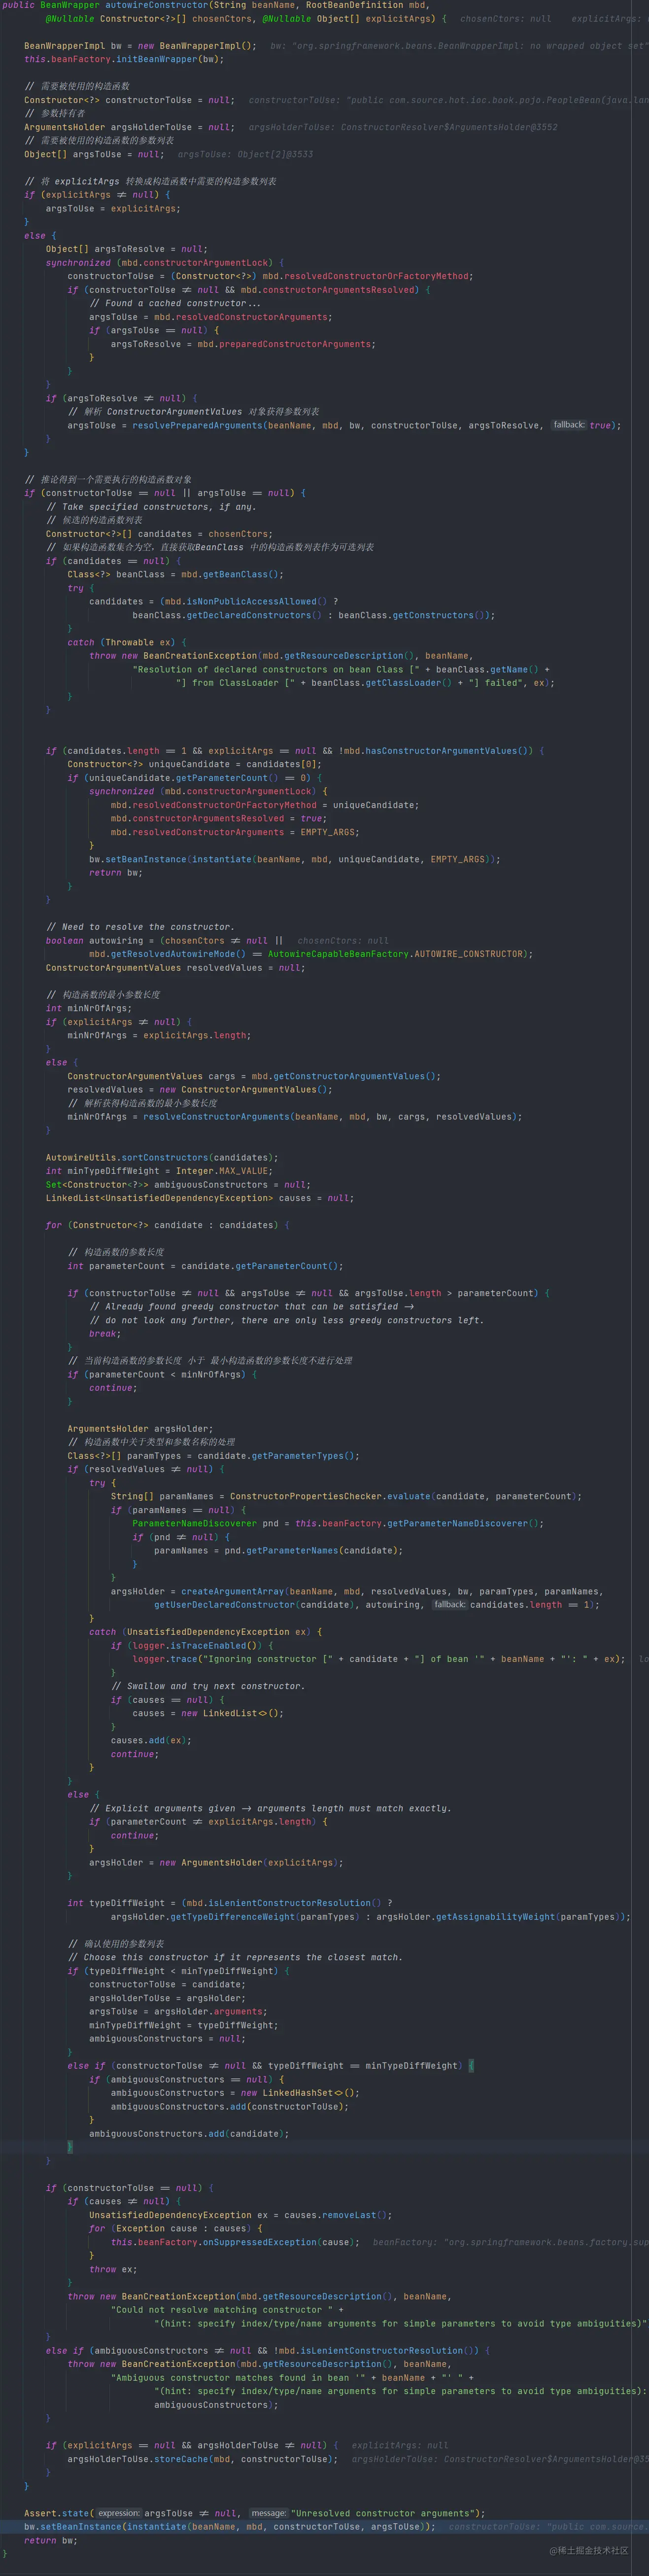
Task: Click 'int minNrOfArgs;' declaration
Action: click(x=89, y=1008)
